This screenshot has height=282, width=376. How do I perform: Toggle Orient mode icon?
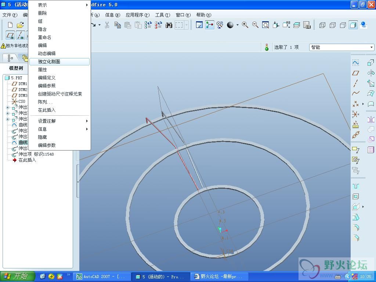(x=220, y=25)
